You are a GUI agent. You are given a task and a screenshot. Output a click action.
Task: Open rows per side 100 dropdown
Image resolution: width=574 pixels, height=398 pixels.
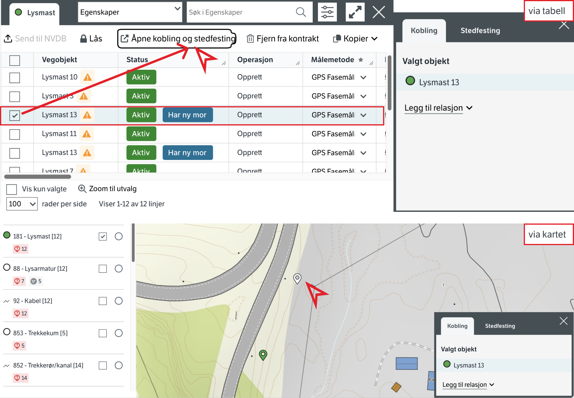point(22,204)
